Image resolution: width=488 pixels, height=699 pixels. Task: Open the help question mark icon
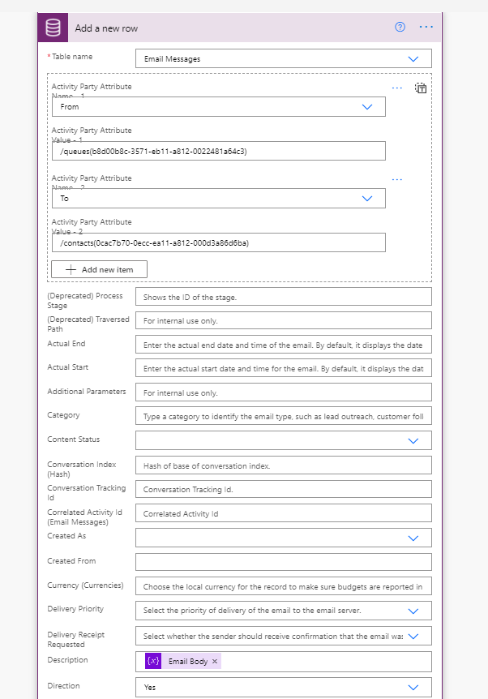coord(400,27)
